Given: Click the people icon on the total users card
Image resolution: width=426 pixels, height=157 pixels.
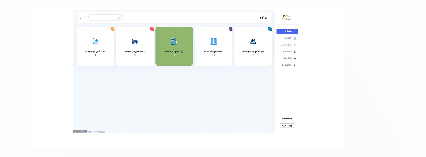Looking at the screenshot, I should tap(253, 41).
